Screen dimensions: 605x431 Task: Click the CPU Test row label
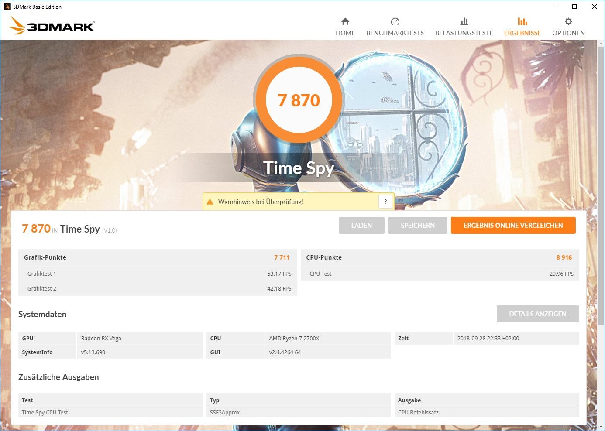(320, 274)
